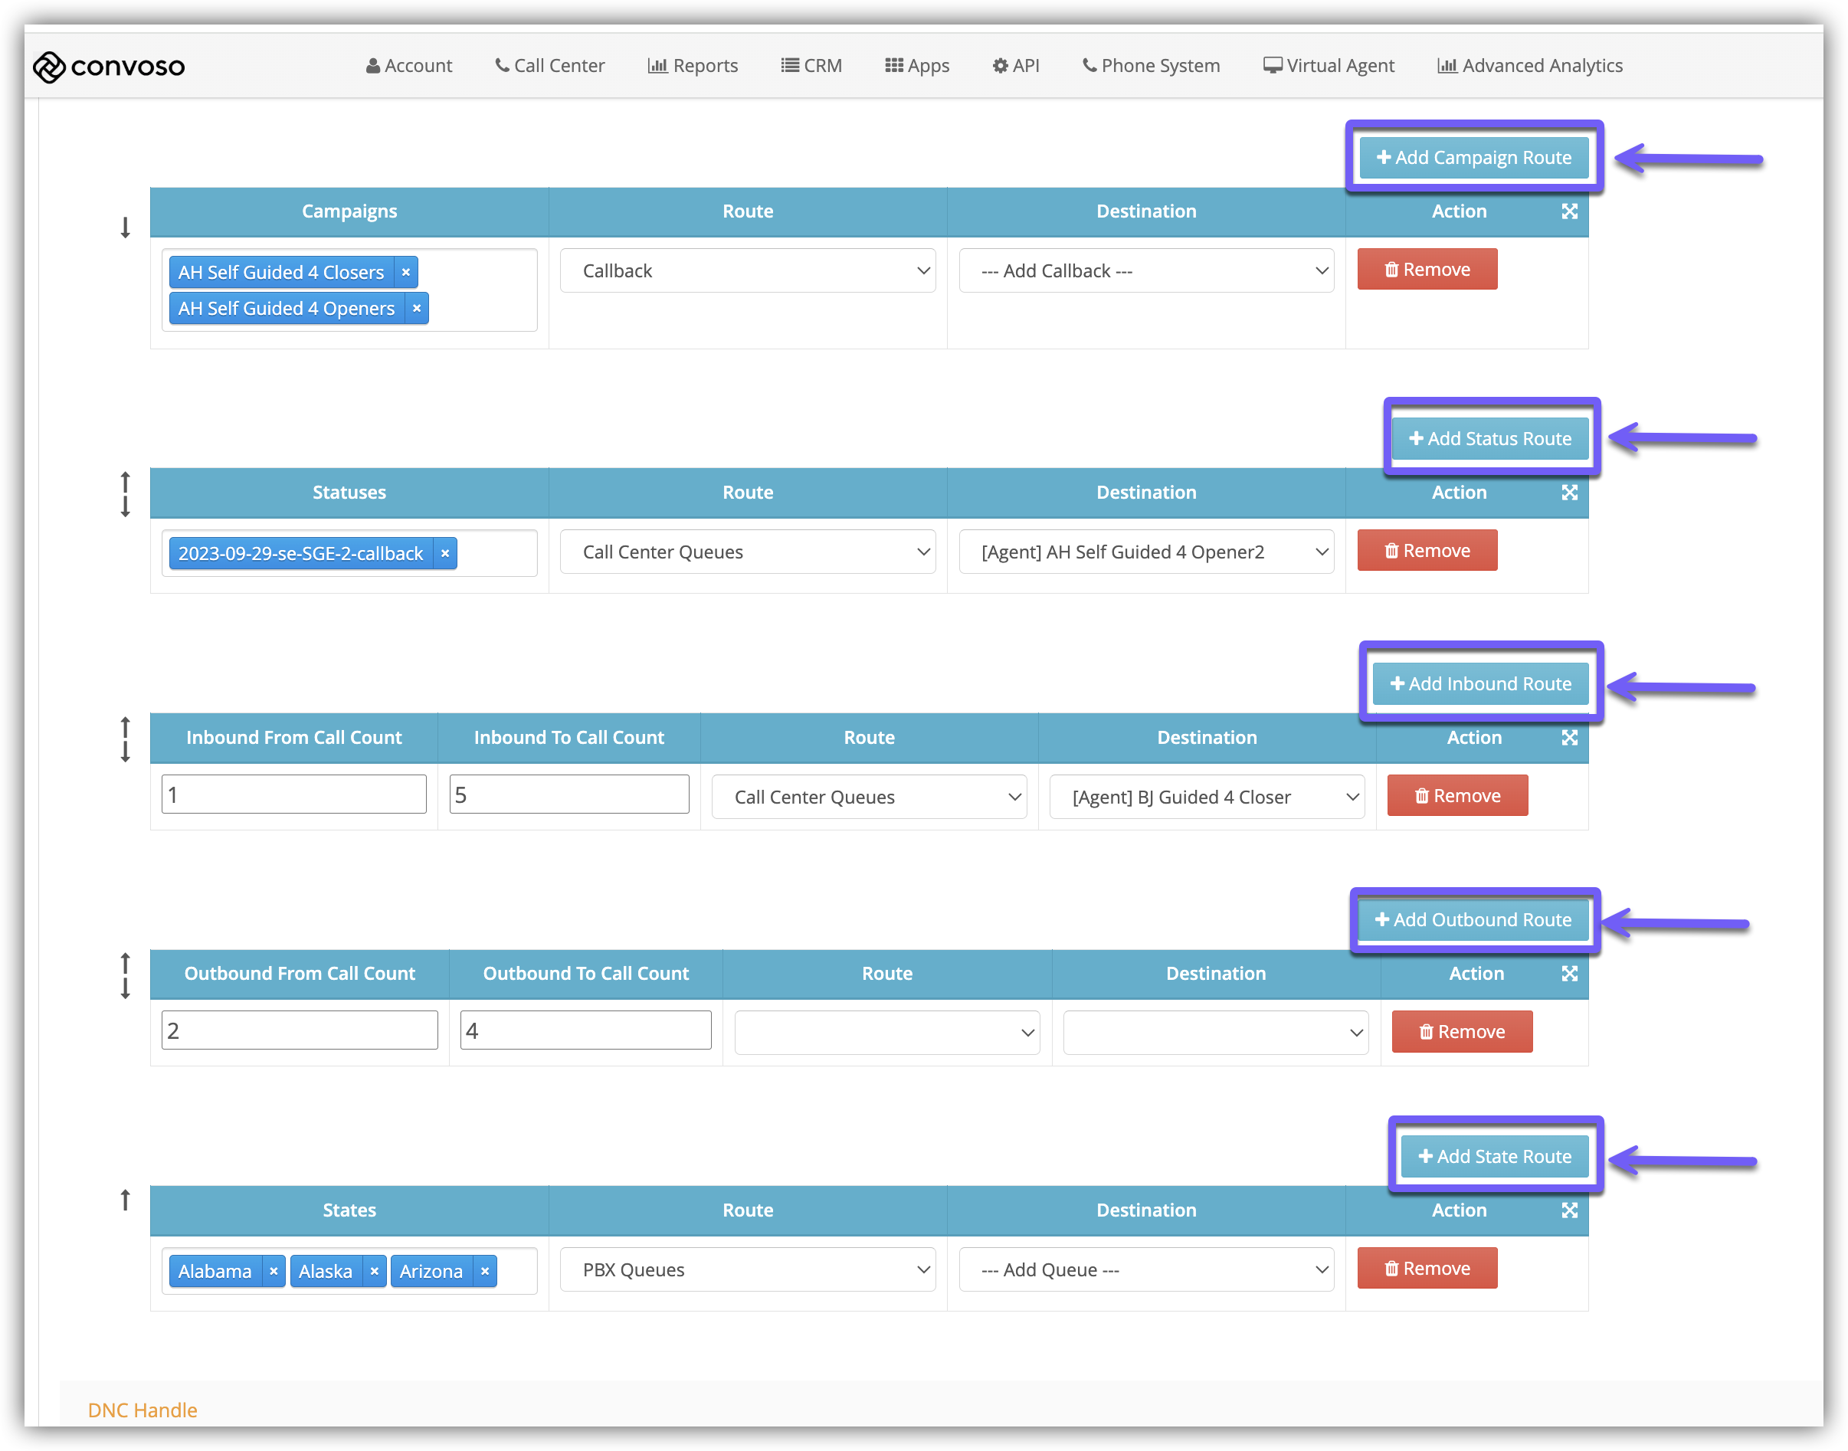Remove the Arizona state tag

pos(484,1272)
